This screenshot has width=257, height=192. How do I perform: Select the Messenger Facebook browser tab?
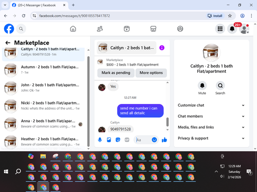pyautogui.click(x=39, y=5)
